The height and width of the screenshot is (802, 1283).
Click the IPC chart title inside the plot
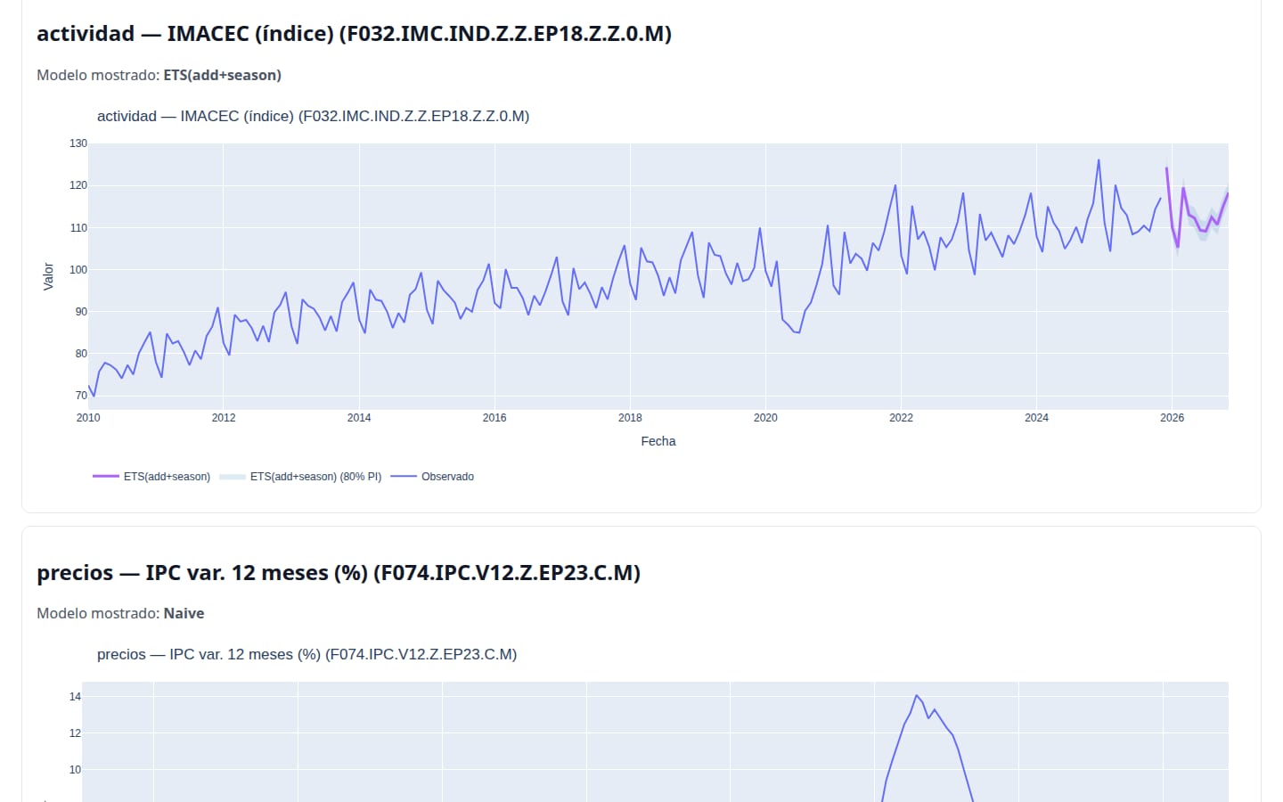[x=306, y=655]
